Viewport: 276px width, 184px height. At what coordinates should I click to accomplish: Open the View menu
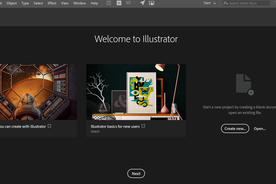coord(65,3)
